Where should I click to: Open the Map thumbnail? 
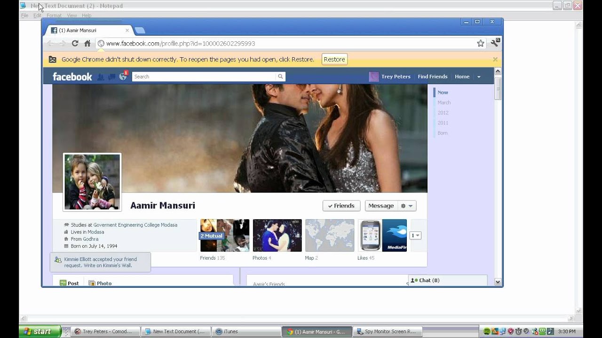330,235
